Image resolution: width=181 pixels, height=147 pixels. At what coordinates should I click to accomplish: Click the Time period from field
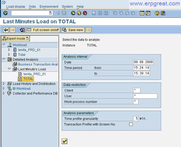pyautogui.click(x=141, y=68)
